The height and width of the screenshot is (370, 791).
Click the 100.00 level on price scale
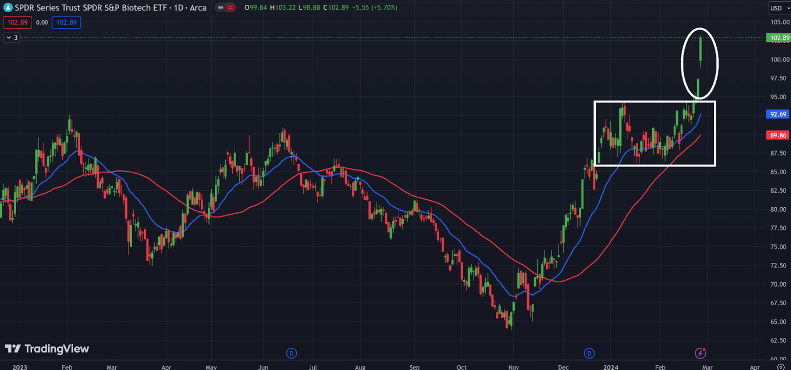click(780, 59)
